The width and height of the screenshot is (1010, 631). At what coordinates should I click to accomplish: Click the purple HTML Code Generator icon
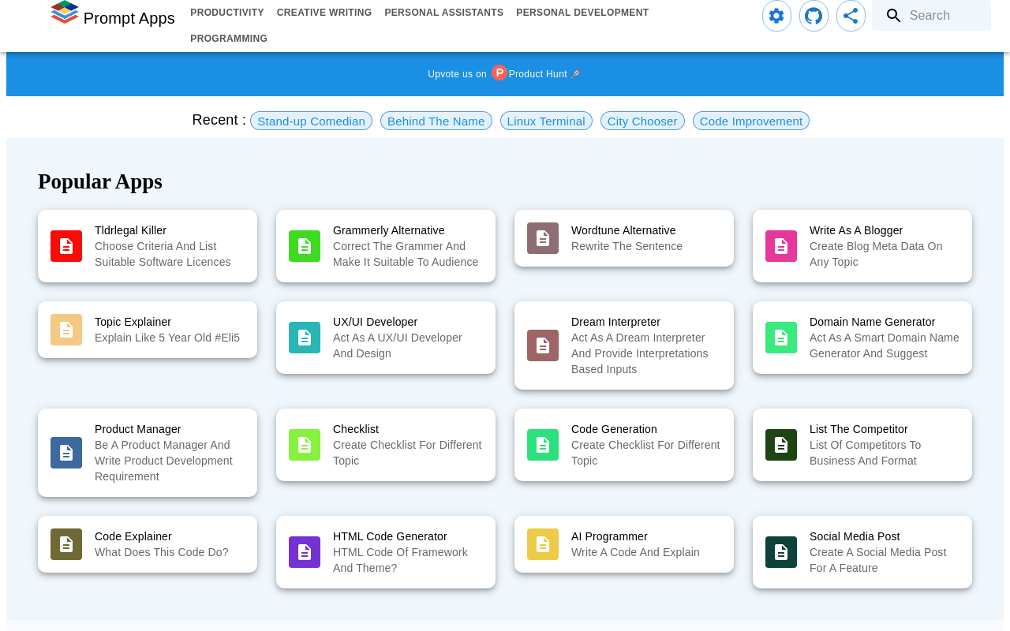point(305,552)
